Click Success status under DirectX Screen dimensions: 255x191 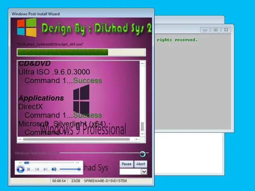coord(87,115)
